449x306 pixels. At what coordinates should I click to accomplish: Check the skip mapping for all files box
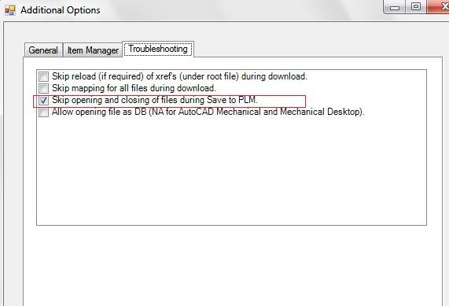44,88
